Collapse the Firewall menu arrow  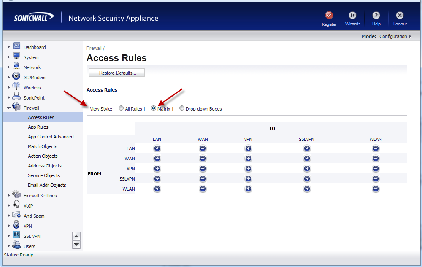click(x=8, y=108)
